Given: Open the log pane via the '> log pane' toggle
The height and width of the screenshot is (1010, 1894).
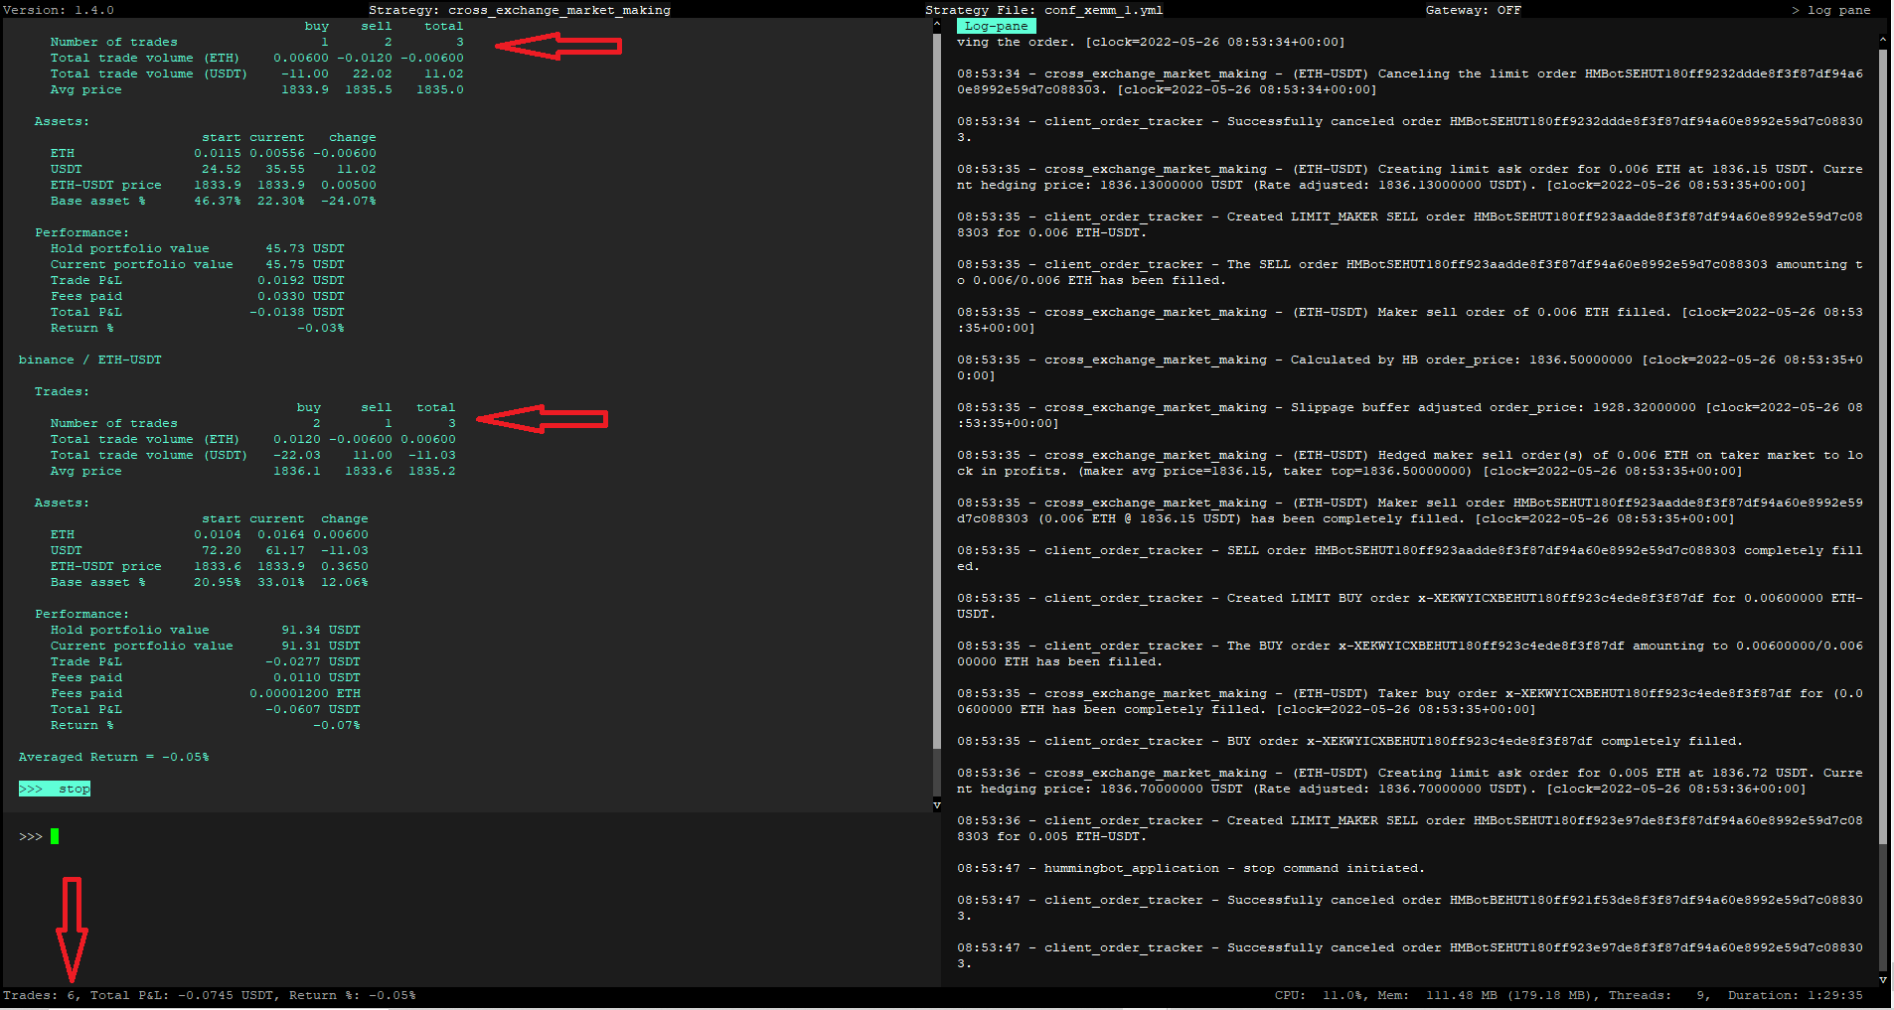Looking at the screenshot, I should coord(1833,10).
